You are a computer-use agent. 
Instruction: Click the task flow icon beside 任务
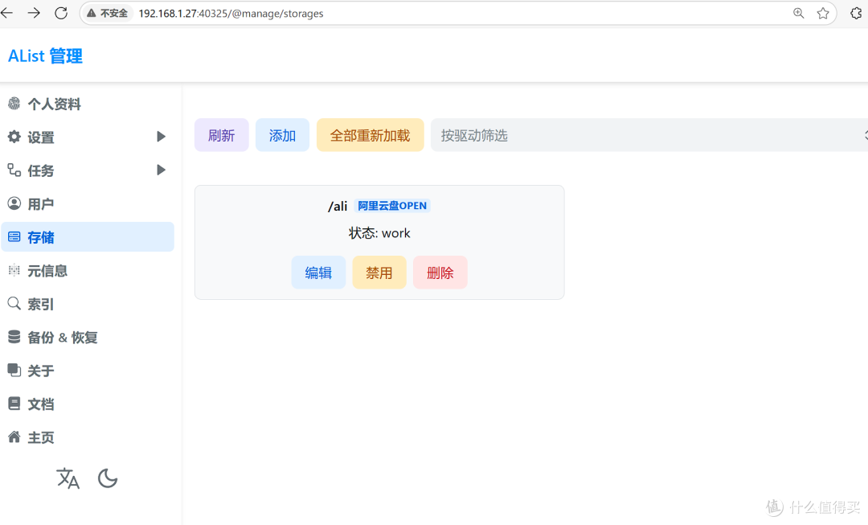[14, 170]
